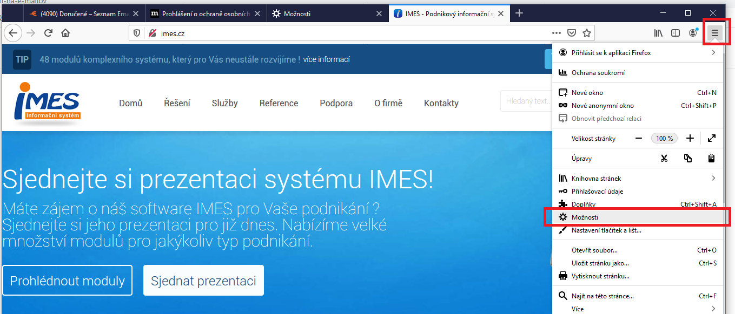
Task: Select Najít na této stránce
Action: point(638,296)
